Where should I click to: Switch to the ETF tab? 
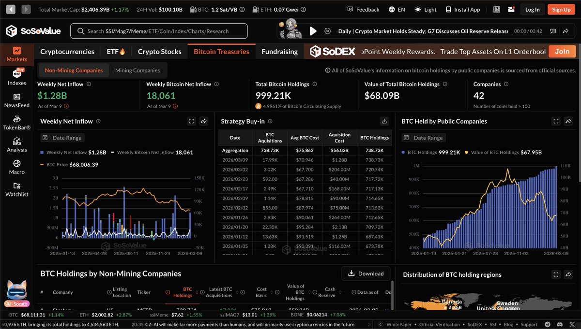click(x=116, y=52)
